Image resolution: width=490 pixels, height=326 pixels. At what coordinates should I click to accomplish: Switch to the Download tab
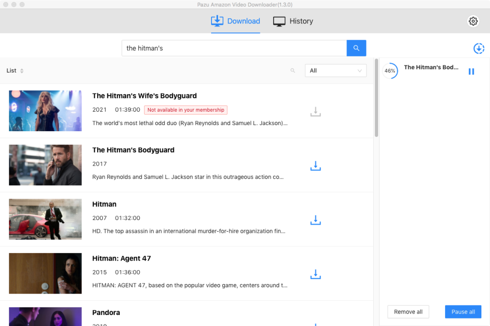(x=235, y=21)
